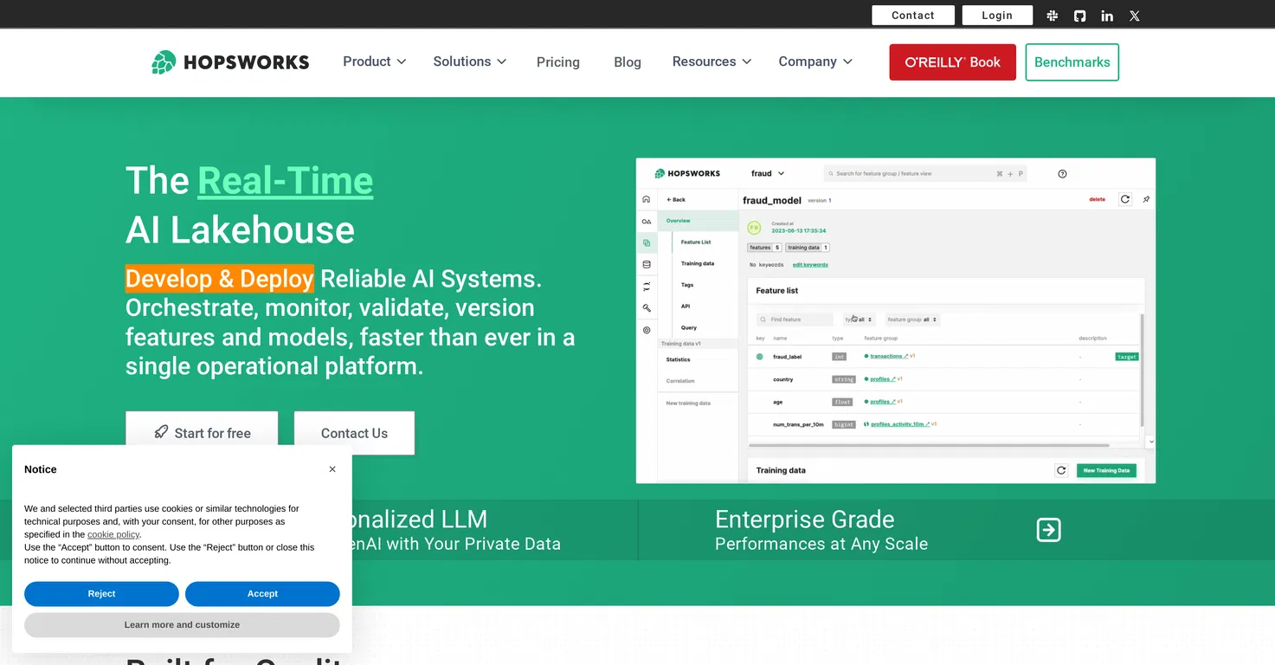Click the Hopsworks logo in the navbar

coord(230,62)
